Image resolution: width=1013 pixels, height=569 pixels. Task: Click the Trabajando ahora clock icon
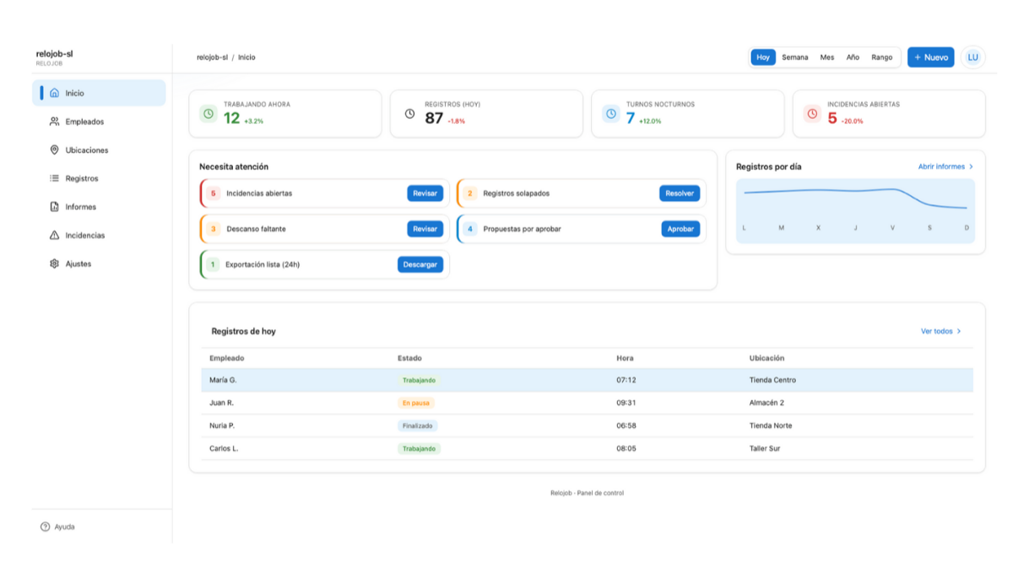(209, 114)
